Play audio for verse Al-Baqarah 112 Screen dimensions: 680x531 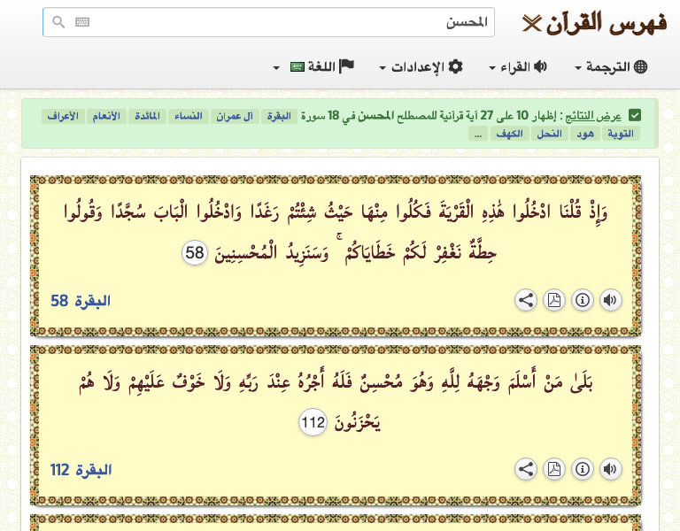pyautogui.click(x=610, y=469)
